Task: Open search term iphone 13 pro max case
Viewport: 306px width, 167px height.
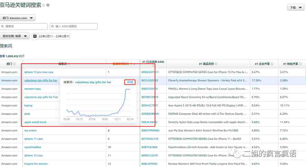Action: coord(39,72)
